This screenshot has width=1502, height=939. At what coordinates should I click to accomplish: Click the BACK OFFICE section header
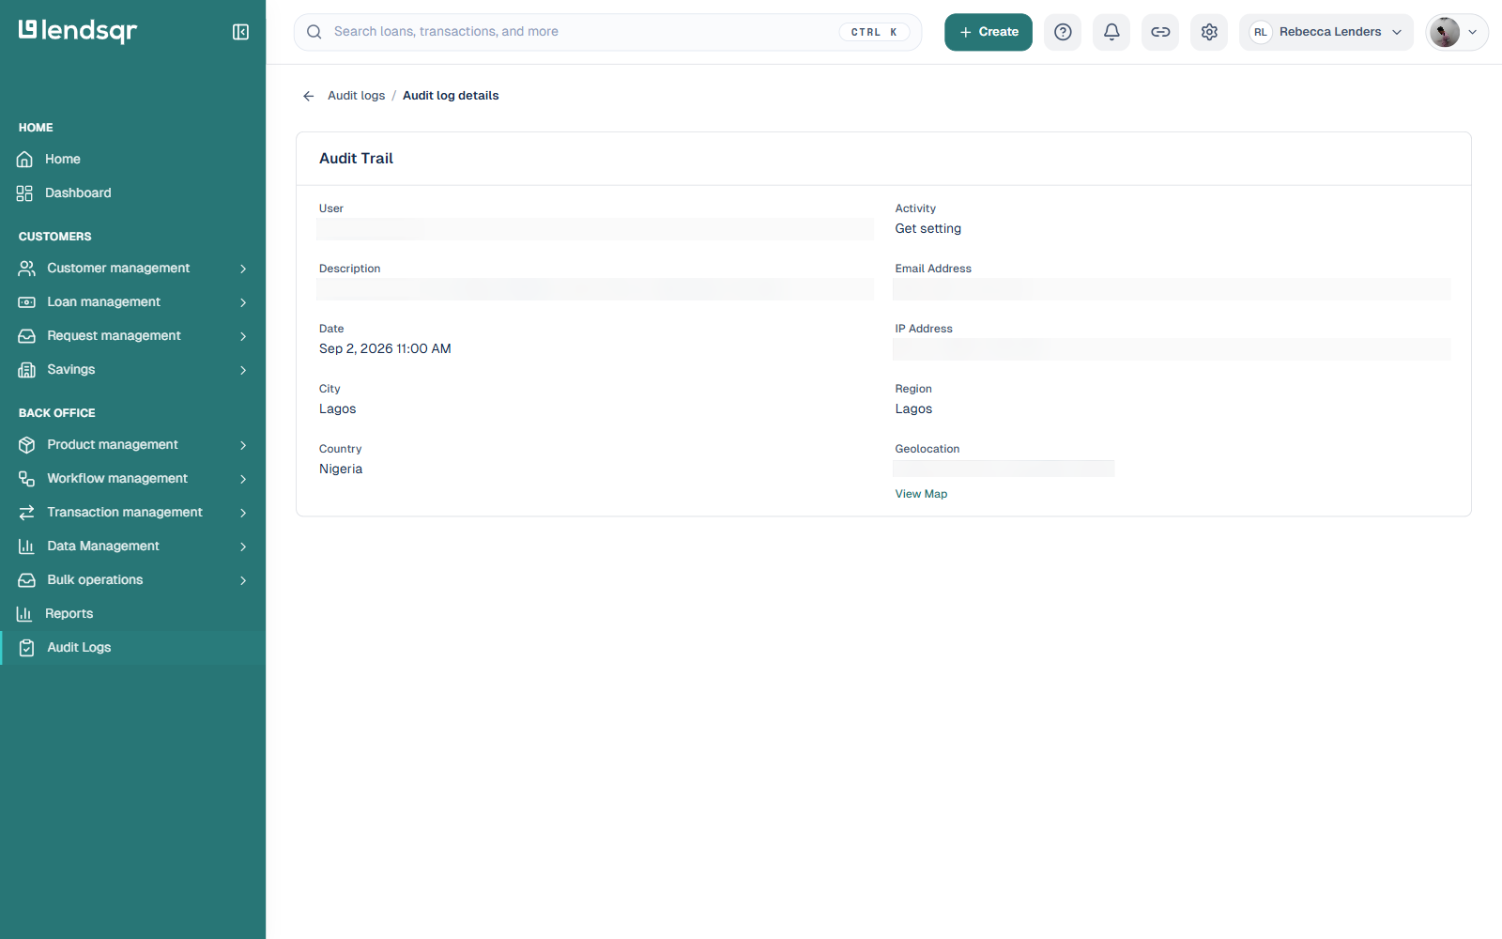[x=57, y=413]
